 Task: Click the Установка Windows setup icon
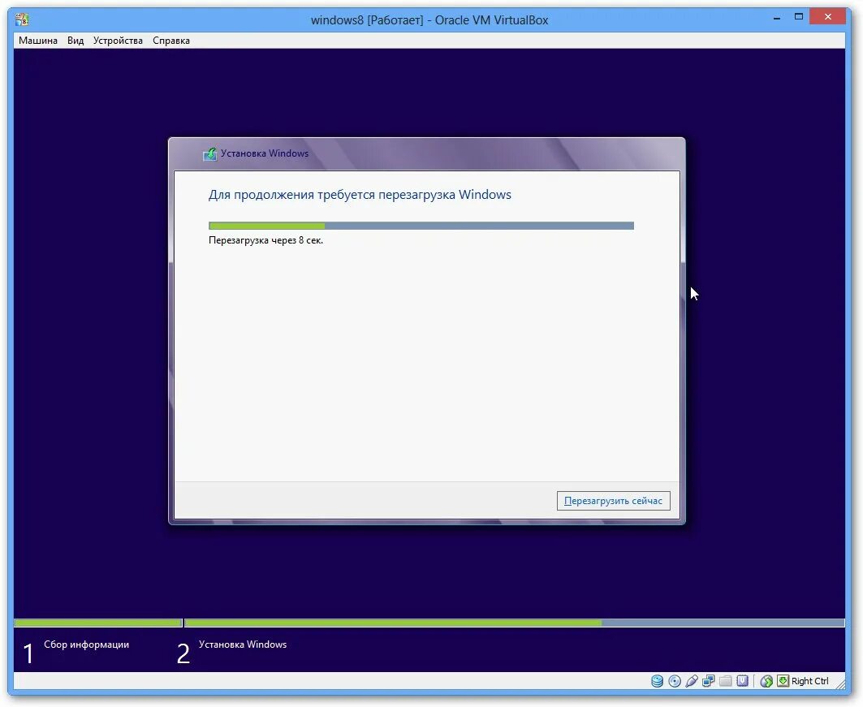pyautogui.click(x=209, y=154)
